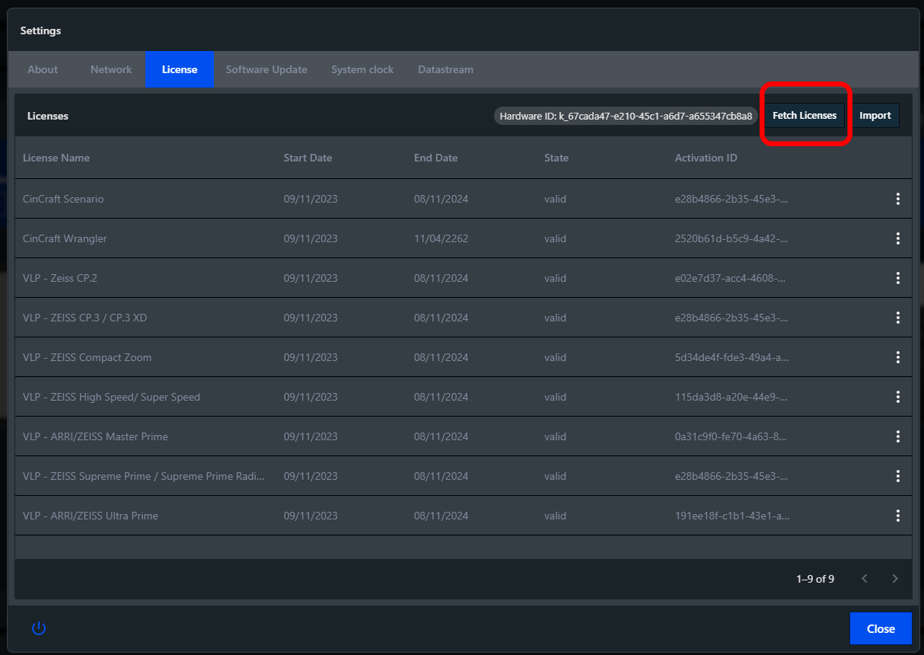
Task: Click the Import button
Action: click(875, 116)
